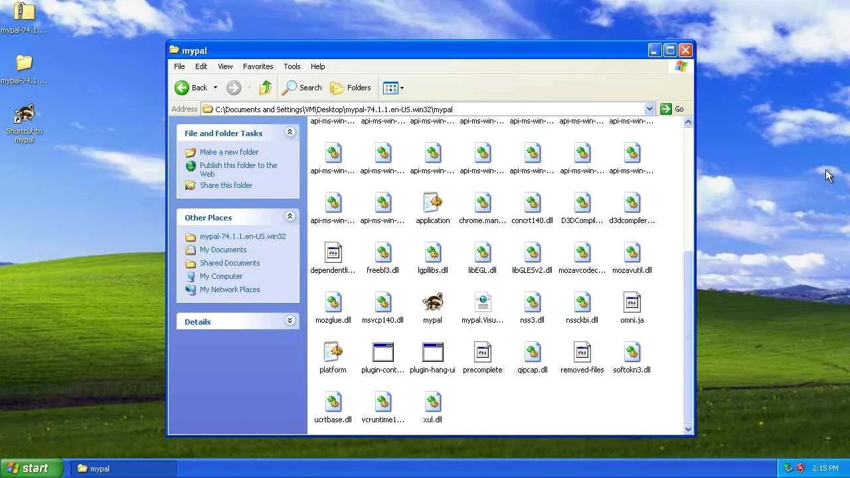The image size is (850, 478).
Task: Open the Views dropdown button
Action: pos(394,88)
